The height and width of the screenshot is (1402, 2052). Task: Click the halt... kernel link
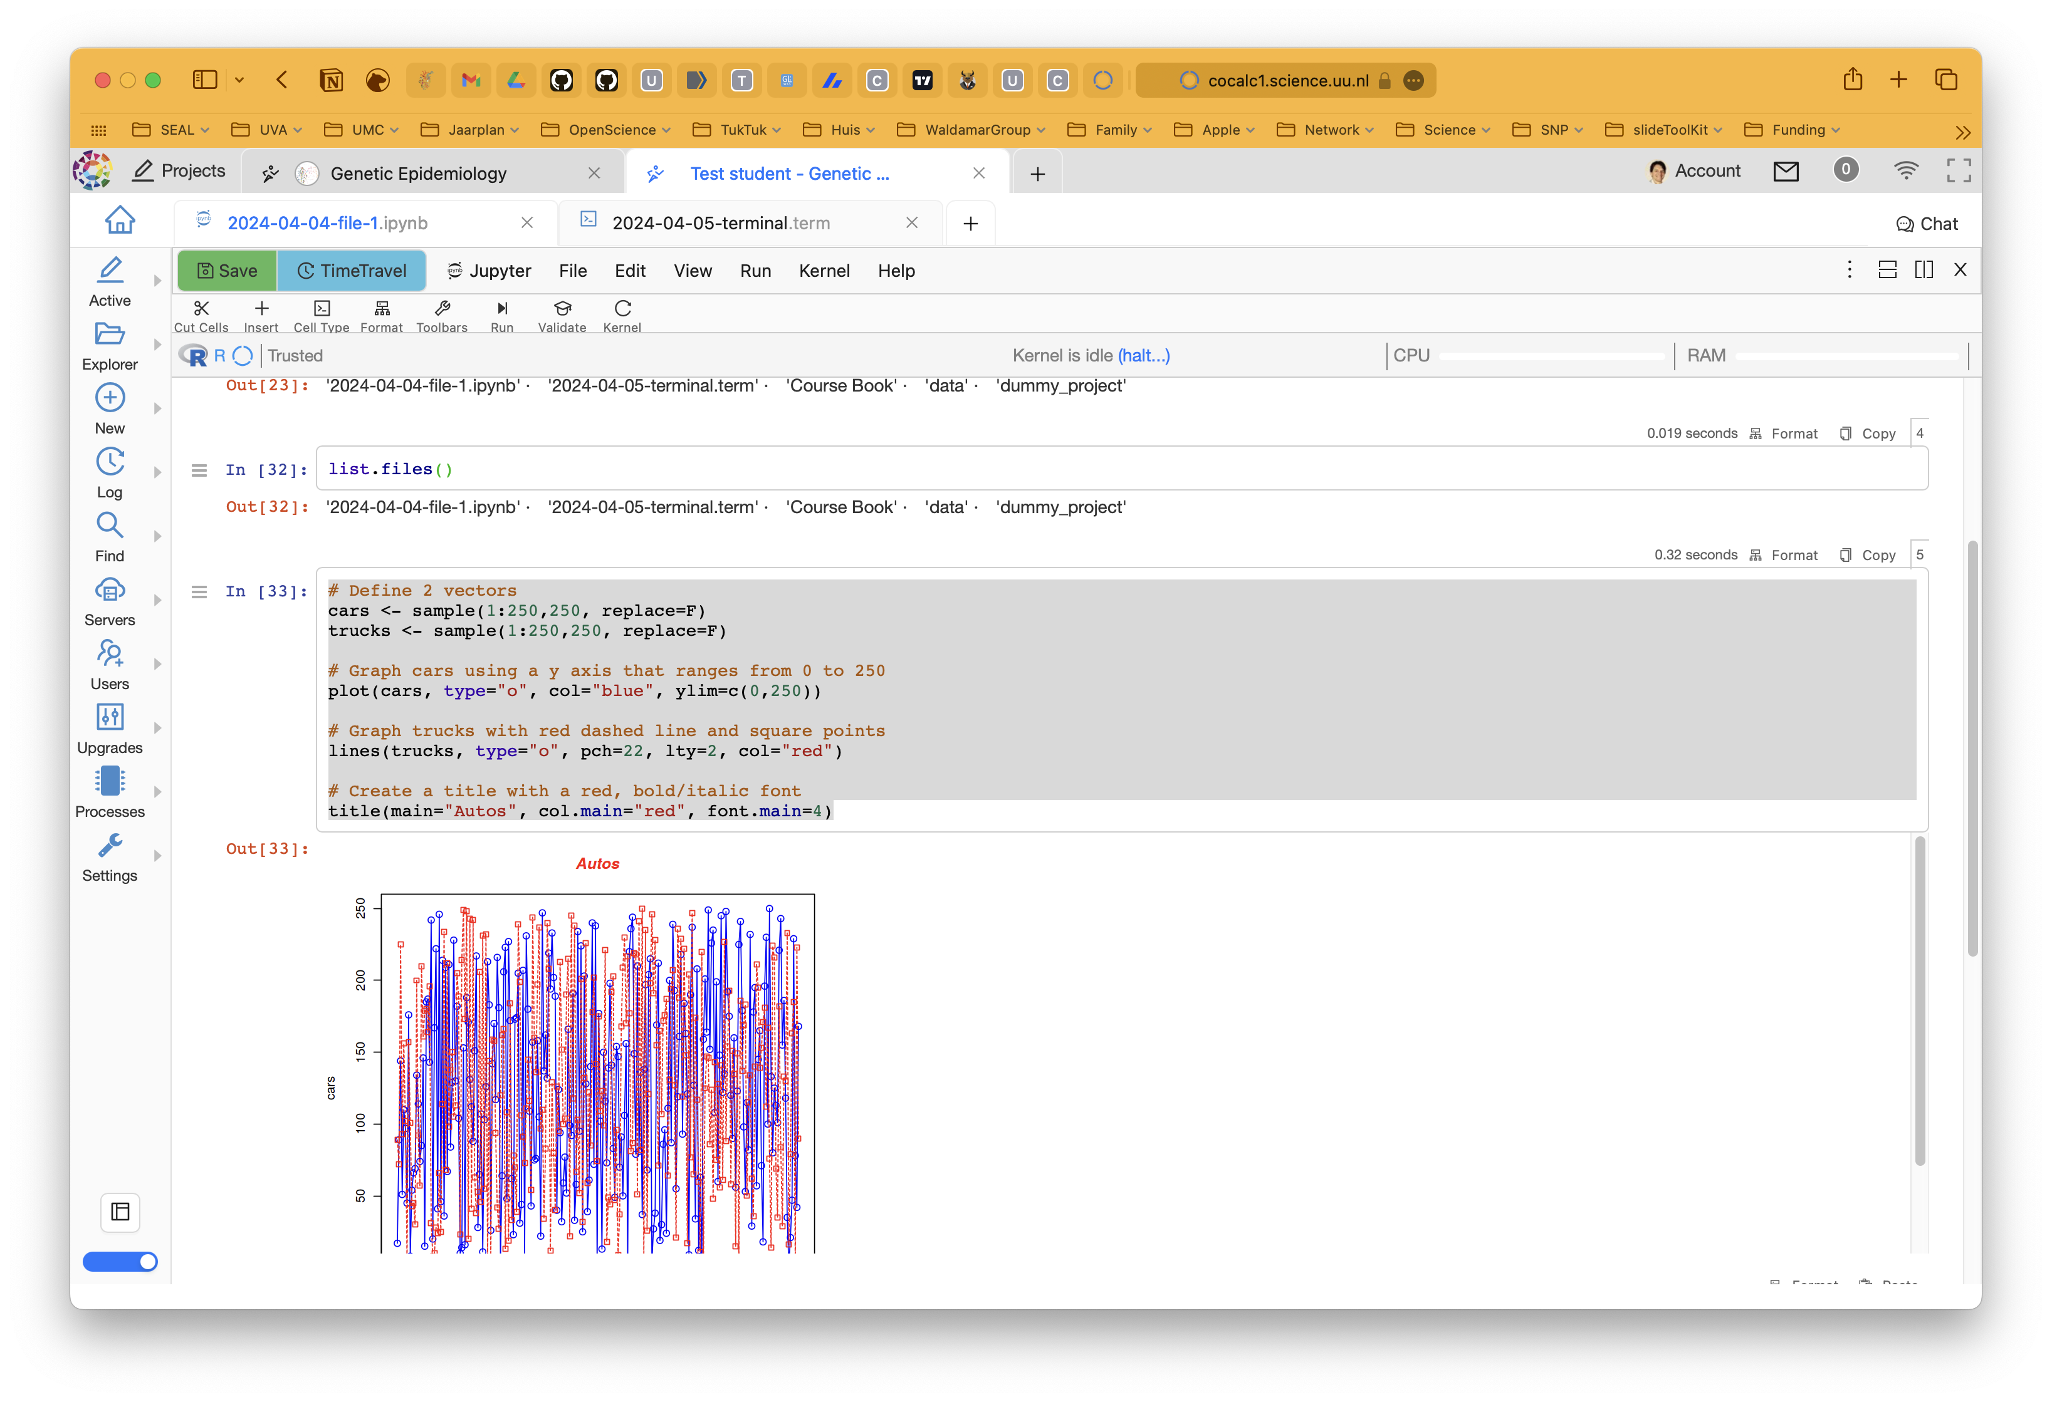1143,356
